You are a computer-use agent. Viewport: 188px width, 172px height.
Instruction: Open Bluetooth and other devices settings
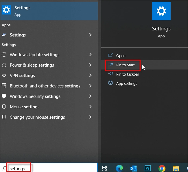tap(49, 86)
